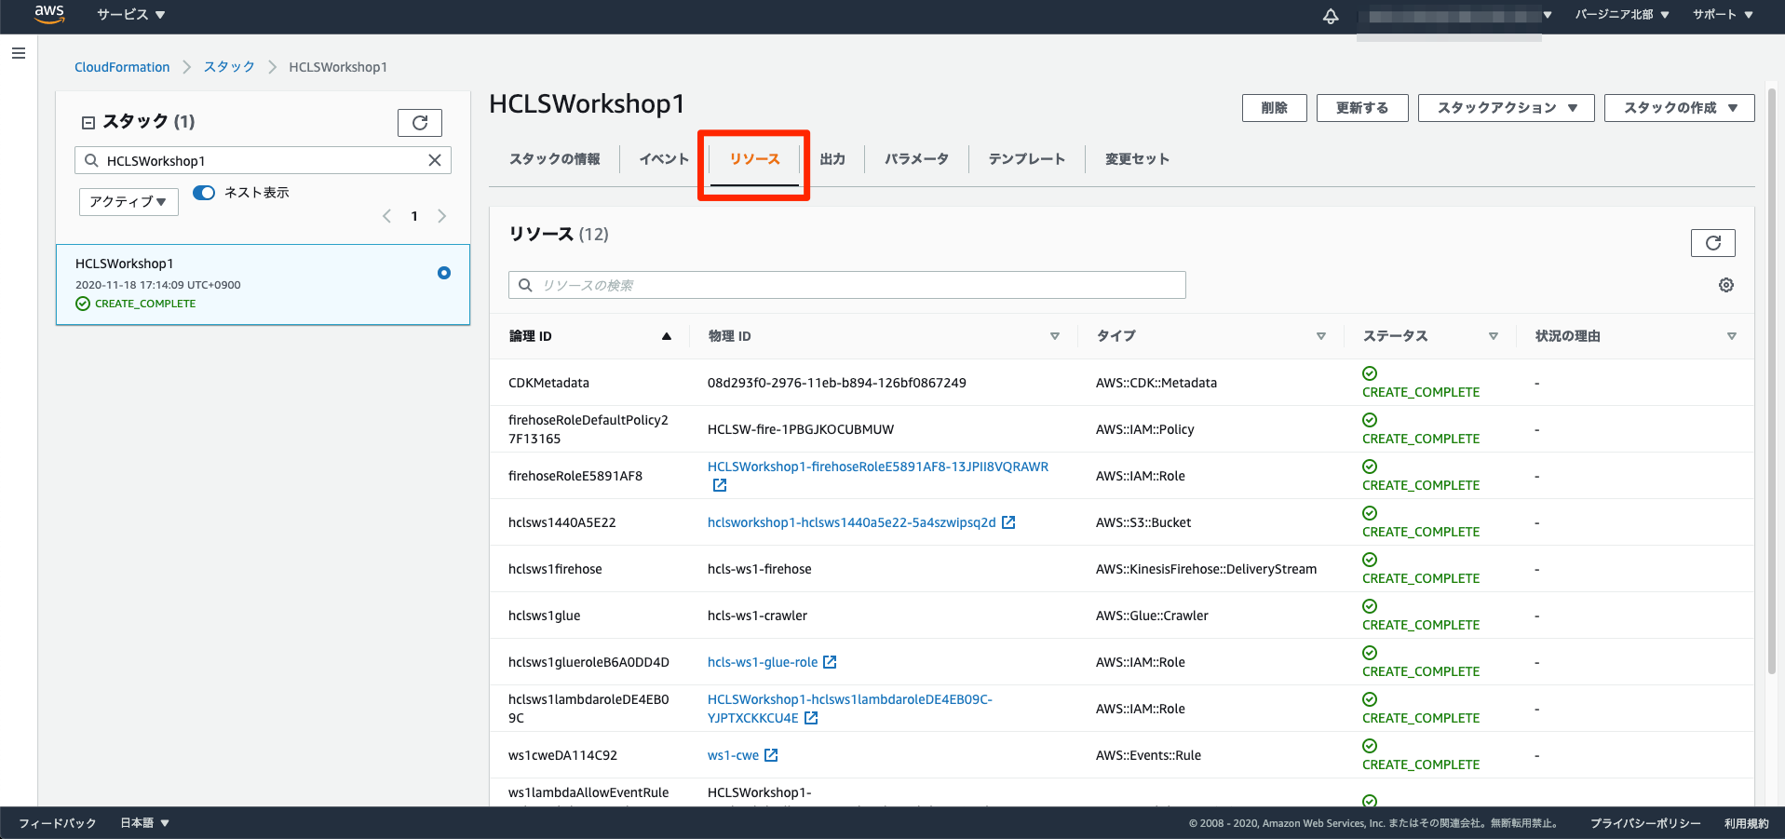
Task: Open external link icon beside ws1-cwe
Action: coord(771,755)
